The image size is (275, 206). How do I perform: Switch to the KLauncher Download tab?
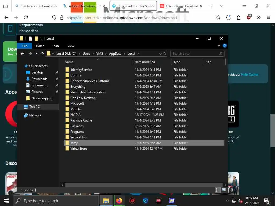point(181,6)
